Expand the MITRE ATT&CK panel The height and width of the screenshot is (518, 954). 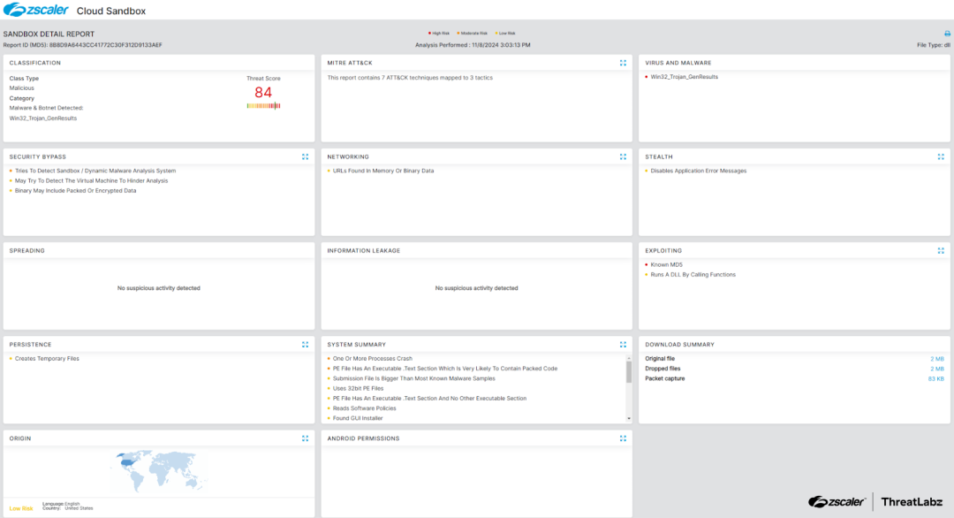[x=623, y=63]
